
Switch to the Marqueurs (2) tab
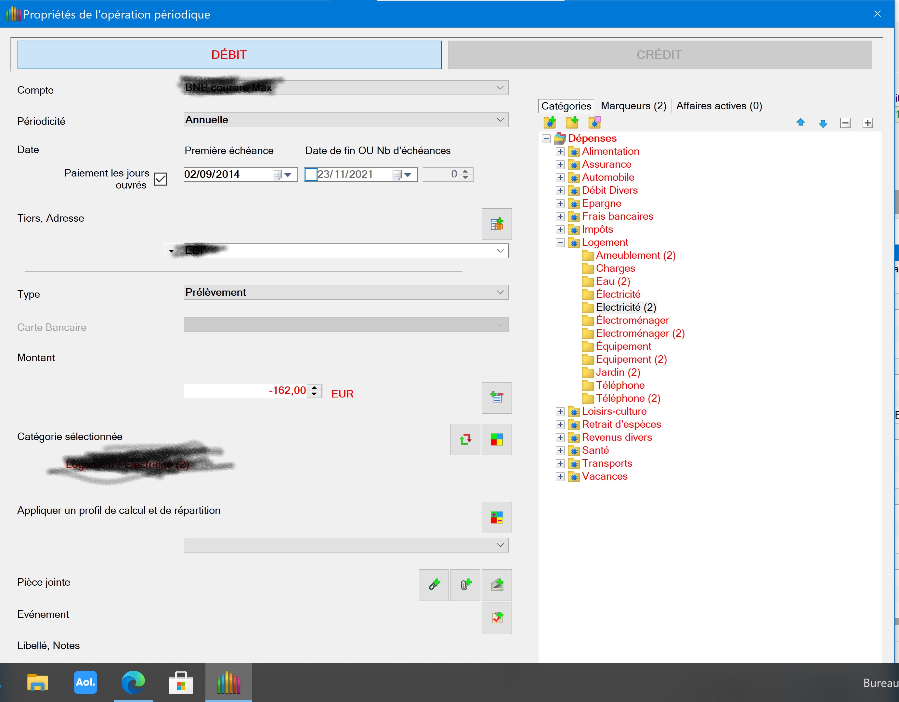[x=633, y=106]
